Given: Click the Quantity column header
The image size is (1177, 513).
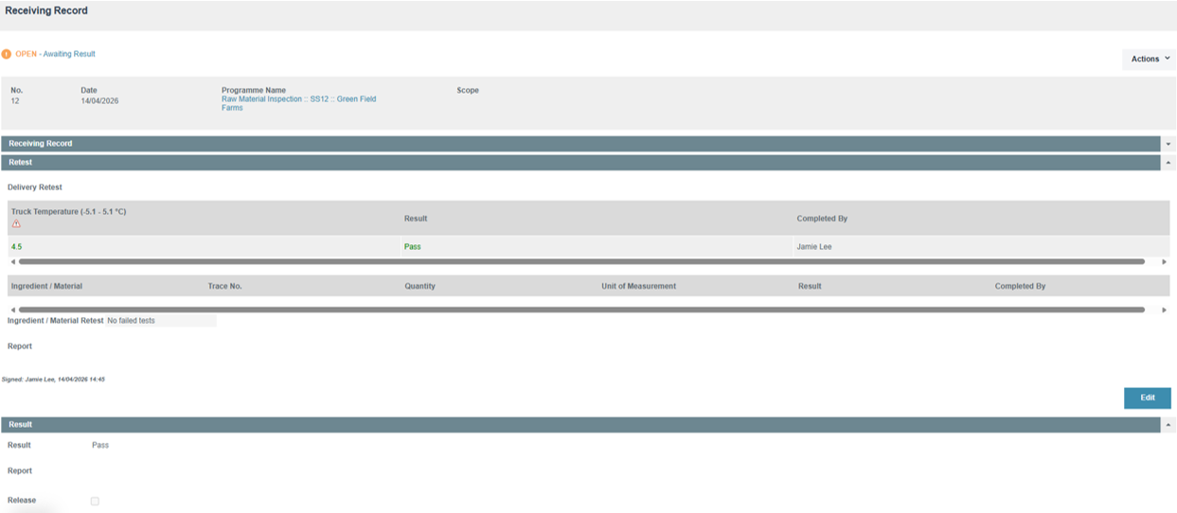Looking at the screenshot, I should point(420,286).
